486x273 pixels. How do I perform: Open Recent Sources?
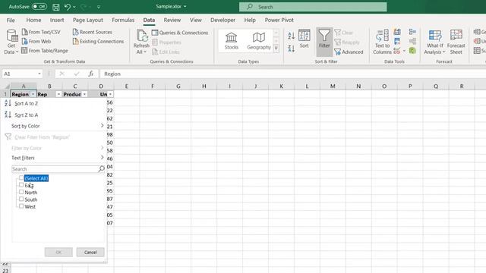click(93, 32)
